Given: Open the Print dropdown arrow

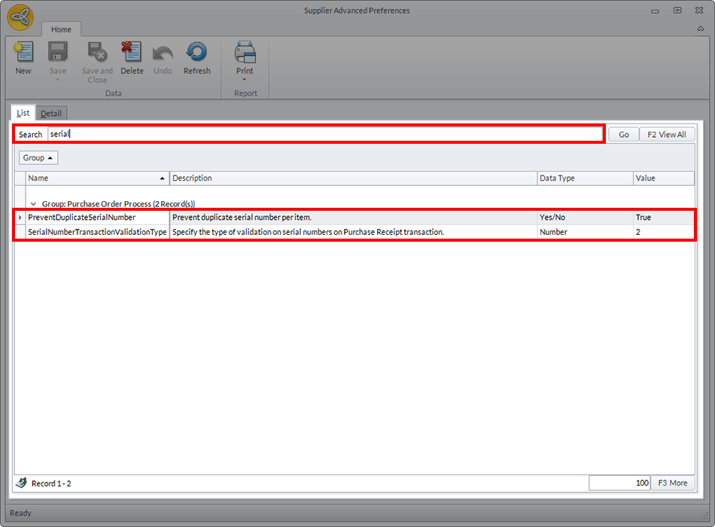Looking at the screenshot, I should [x=245, y=80].
